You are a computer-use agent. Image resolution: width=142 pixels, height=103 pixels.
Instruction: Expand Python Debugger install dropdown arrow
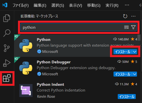(135, 74)
